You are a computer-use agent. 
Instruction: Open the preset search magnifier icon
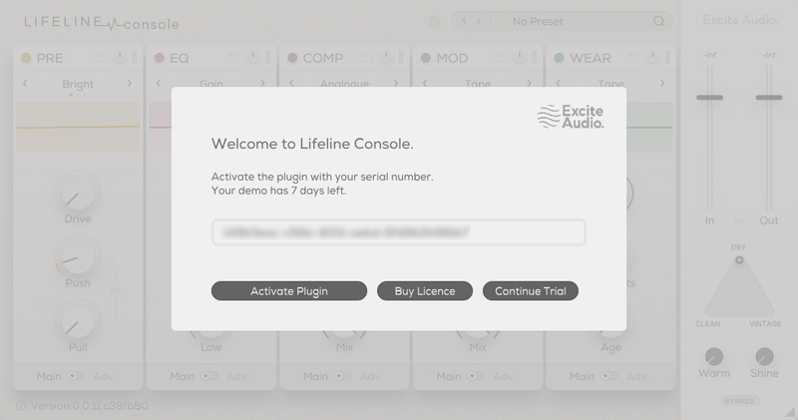658,21
